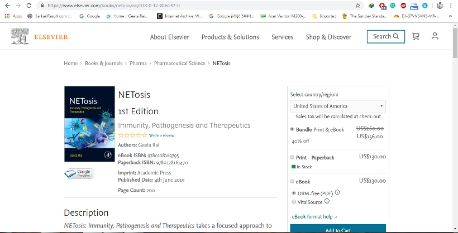Open the SarkariResult.com bookmark

(50, 16)
